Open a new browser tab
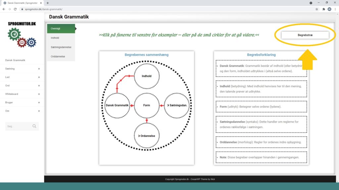 (48, 3)
